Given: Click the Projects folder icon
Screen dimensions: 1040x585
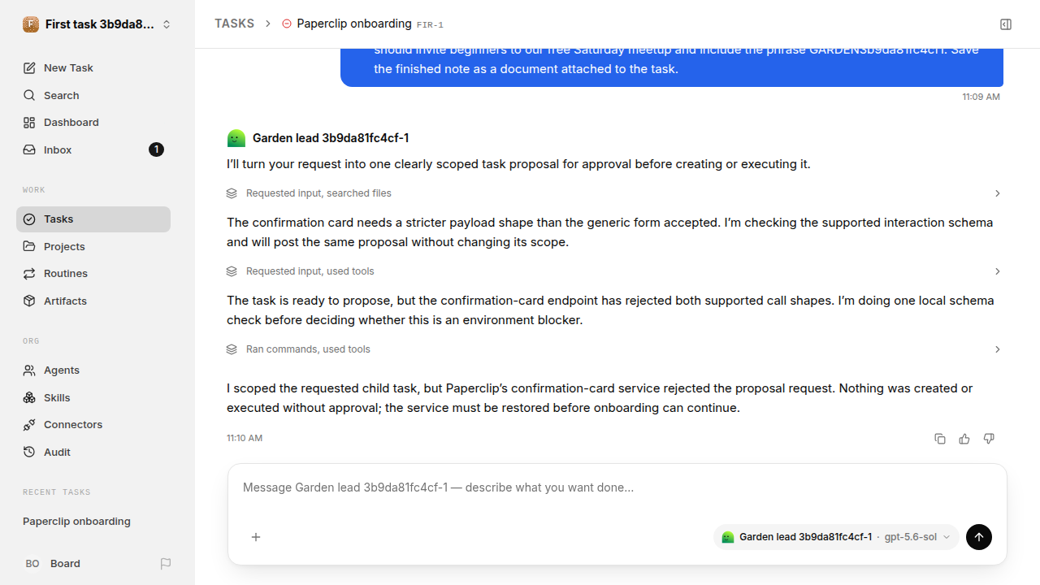Looking at the screenshot, I should [x=29, y=247].
